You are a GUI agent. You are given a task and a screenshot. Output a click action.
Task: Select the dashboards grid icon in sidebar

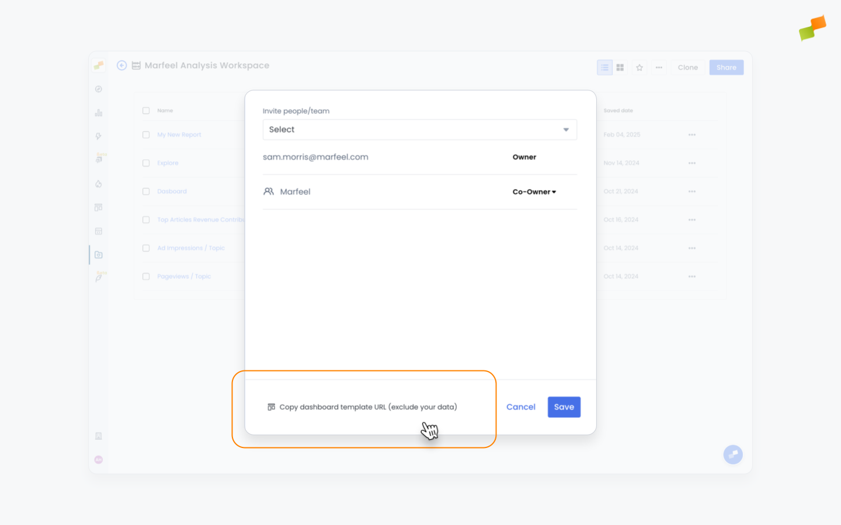coord(98,207)
